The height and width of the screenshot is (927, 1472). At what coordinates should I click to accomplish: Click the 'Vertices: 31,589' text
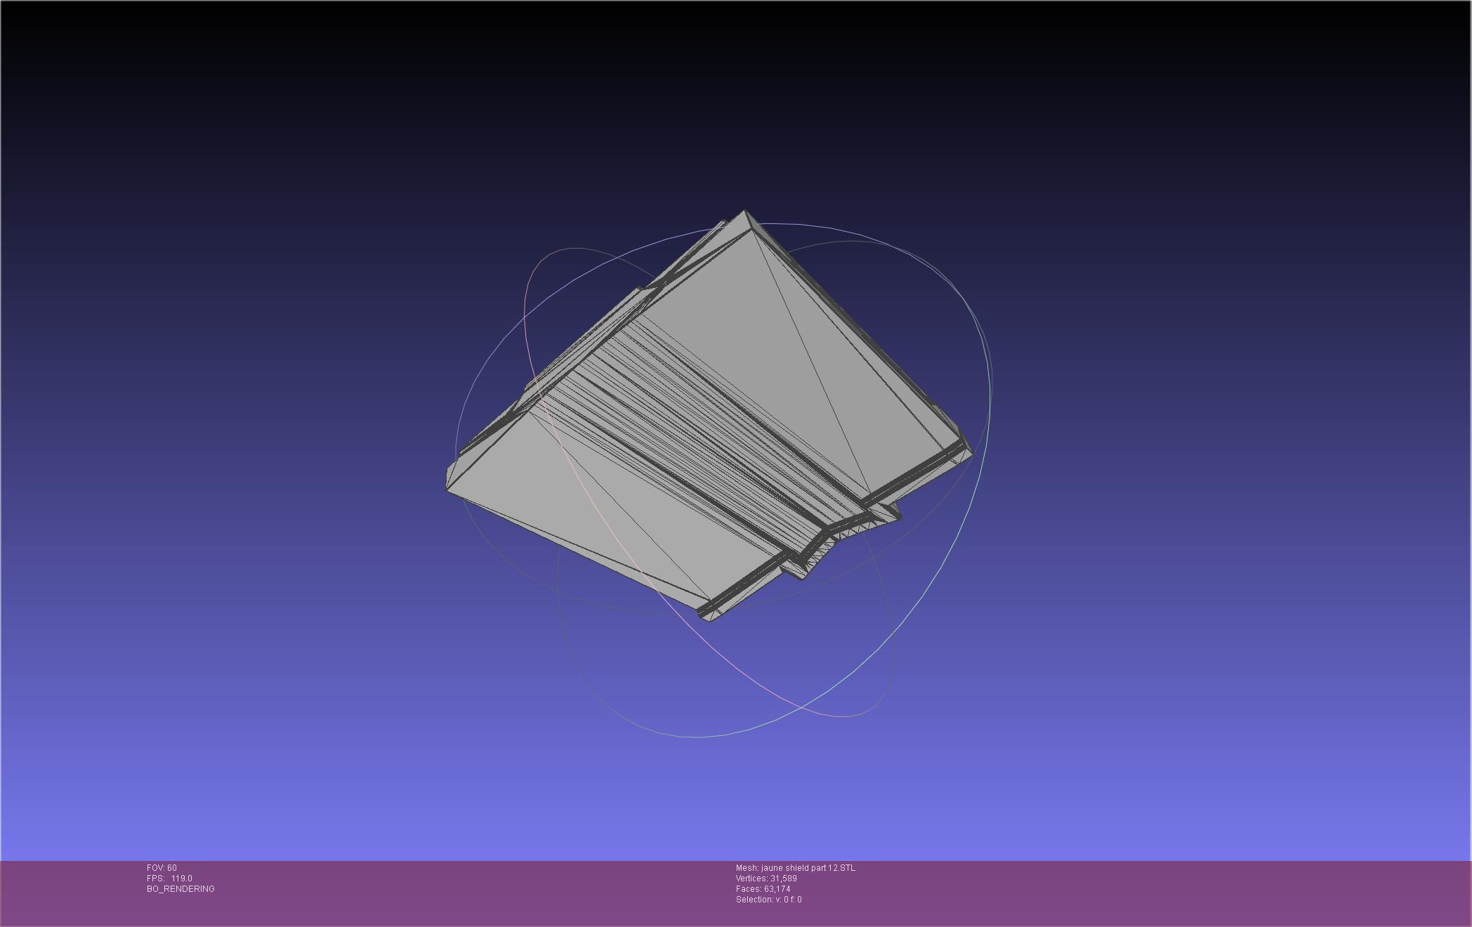pyautogui.click(x=766, y=879)
